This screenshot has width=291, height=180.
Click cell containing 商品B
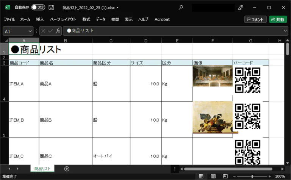point(66,119)
